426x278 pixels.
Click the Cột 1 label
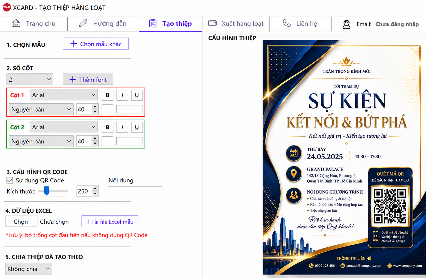point(17,95)
